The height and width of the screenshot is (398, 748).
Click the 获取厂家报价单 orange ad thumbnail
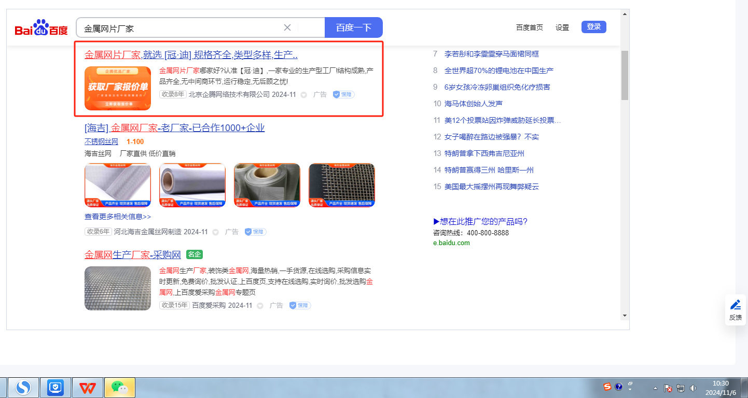[118, 88]
